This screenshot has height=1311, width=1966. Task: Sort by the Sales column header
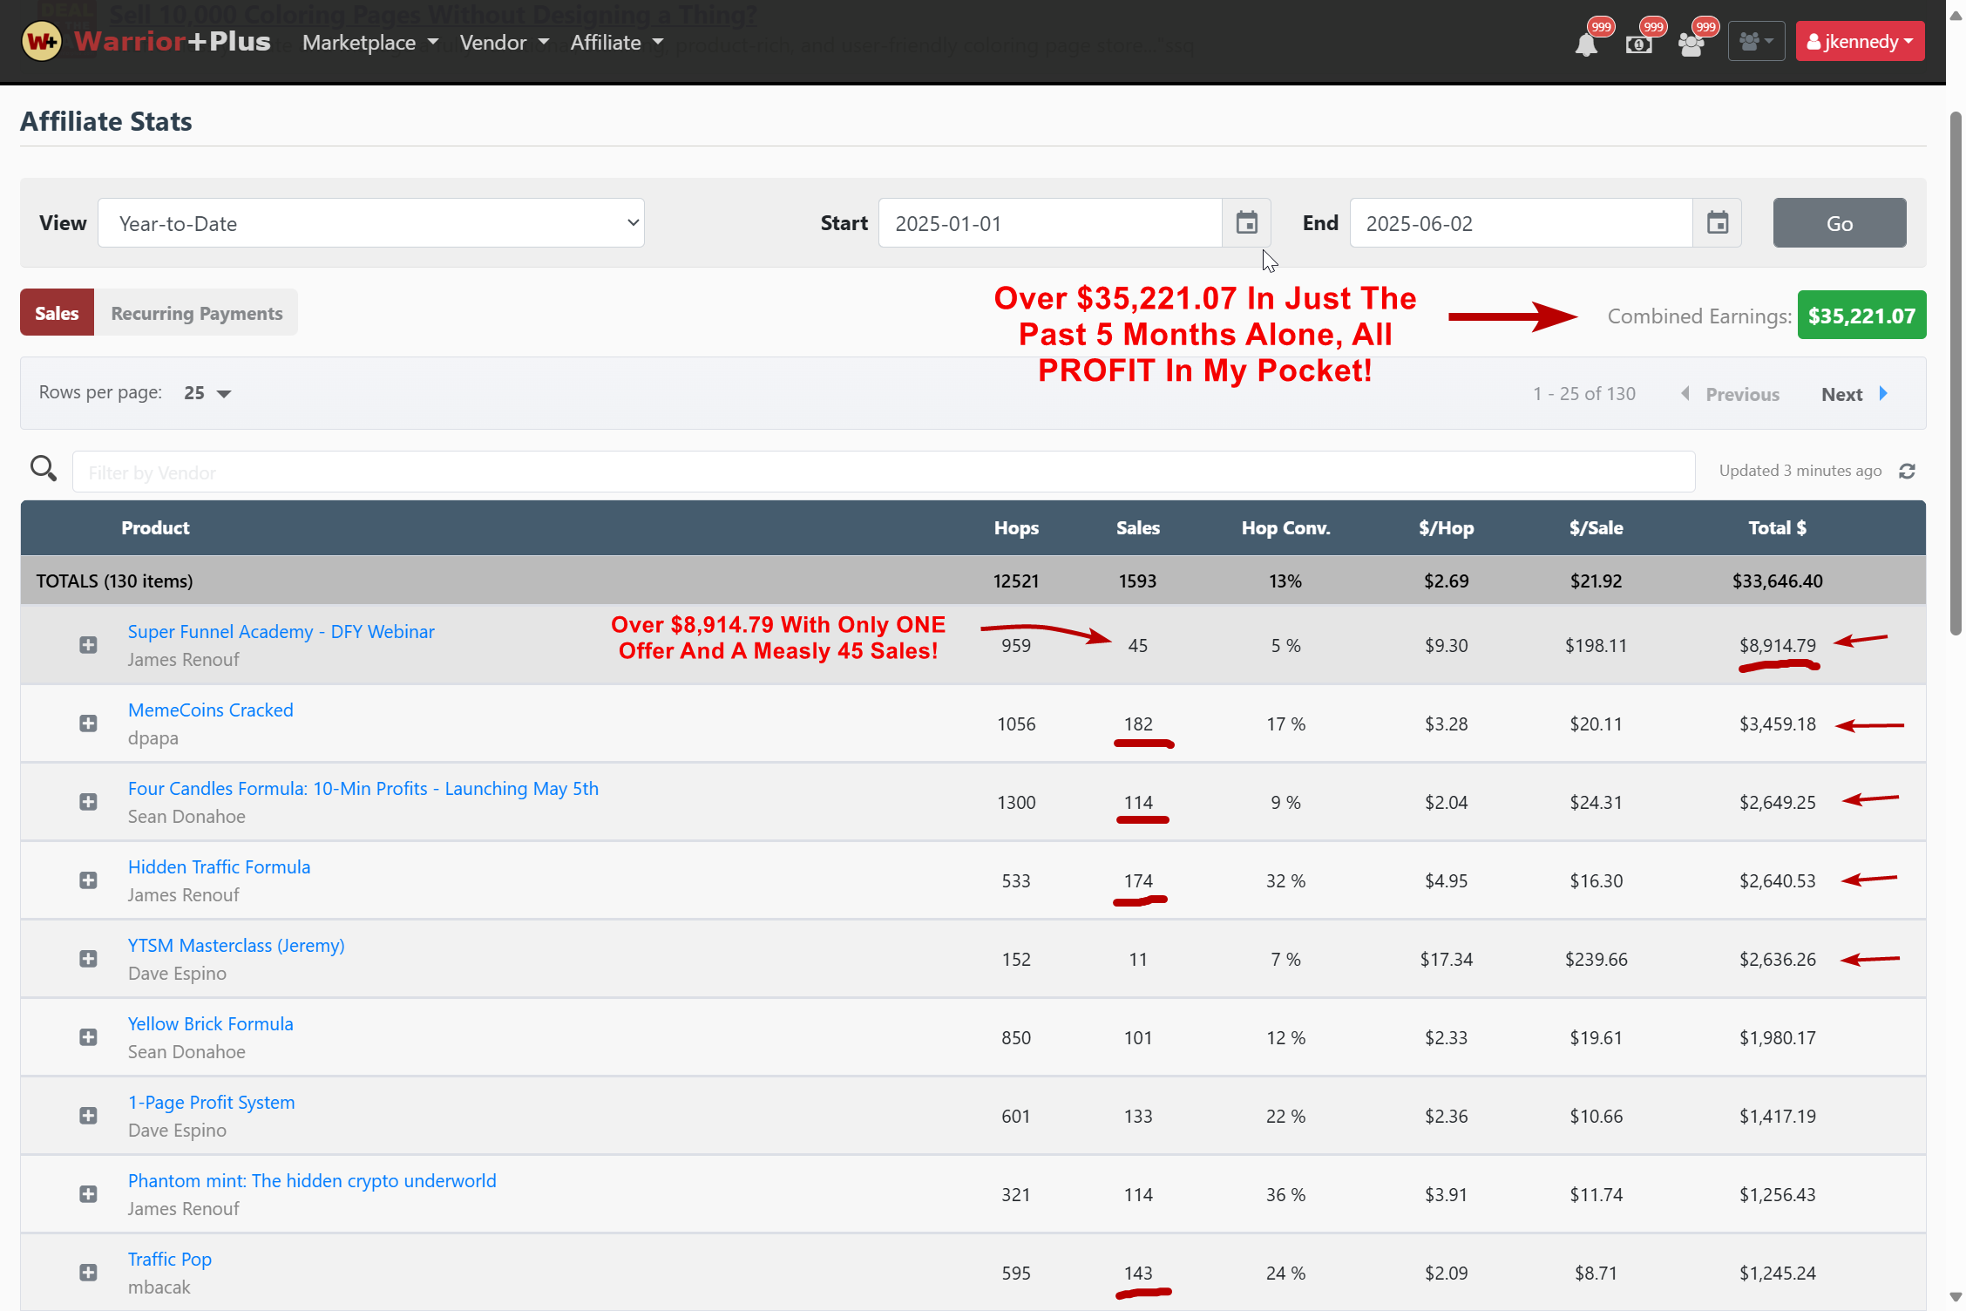click(x=1138, y=527)
